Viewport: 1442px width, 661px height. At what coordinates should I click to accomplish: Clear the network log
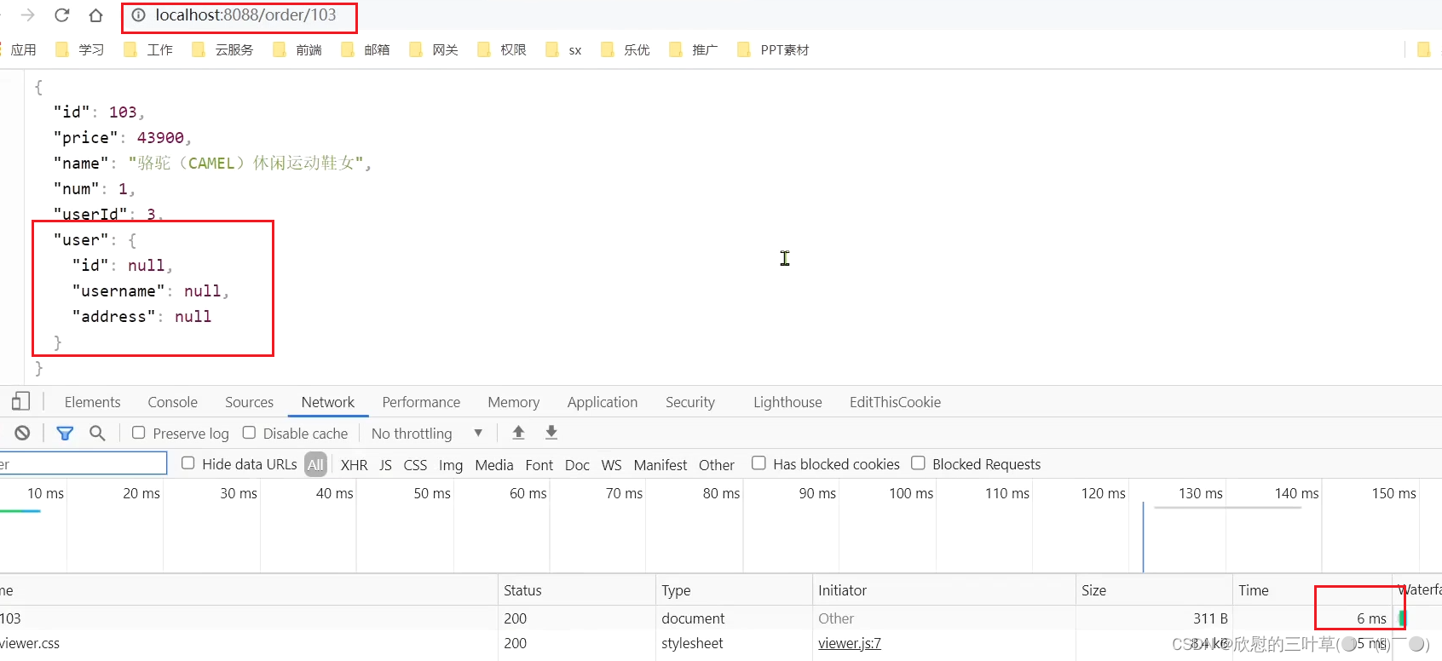point(22,433)
